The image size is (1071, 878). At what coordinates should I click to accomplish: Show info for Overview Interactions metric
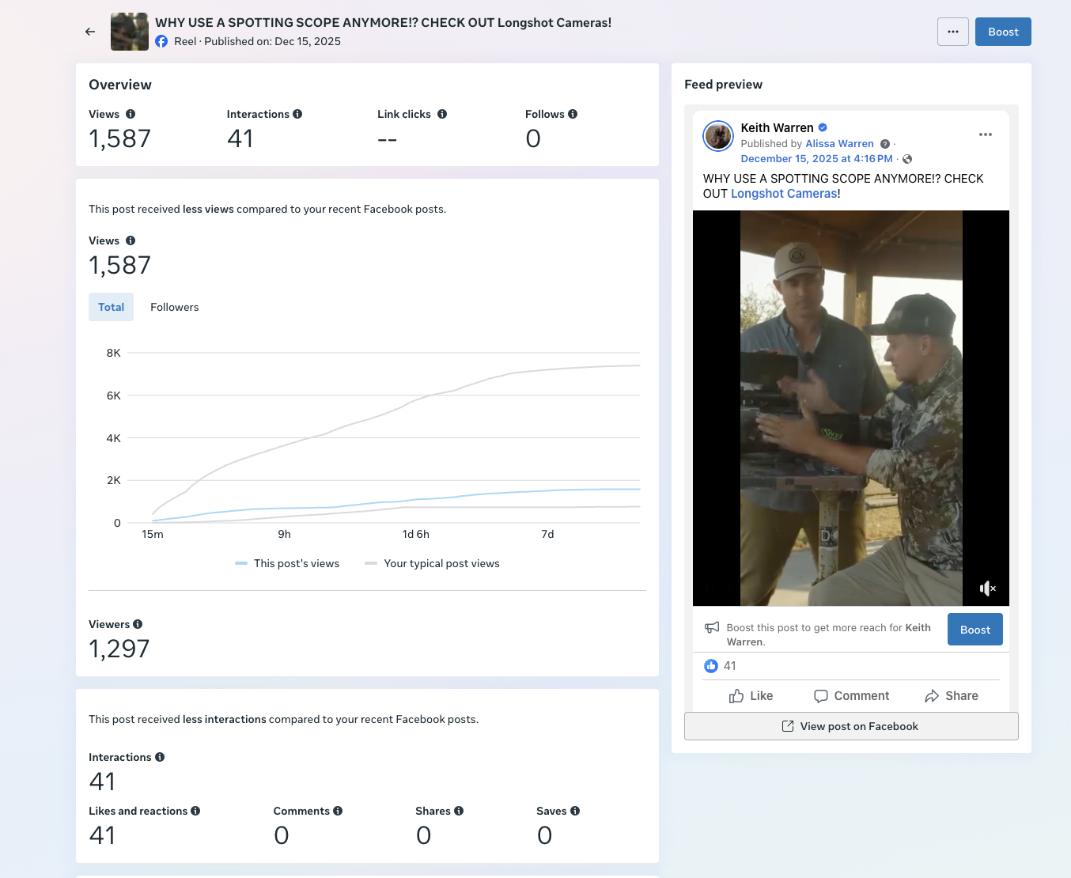(x=297, y=114)
